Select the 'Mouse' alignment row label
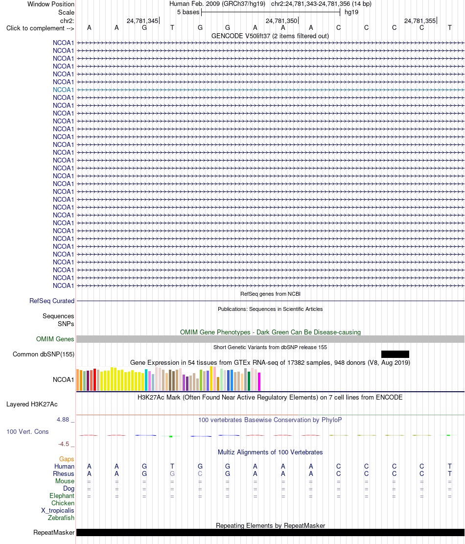Viewport: 465px width, 544px height. click(x=65, y=481)
